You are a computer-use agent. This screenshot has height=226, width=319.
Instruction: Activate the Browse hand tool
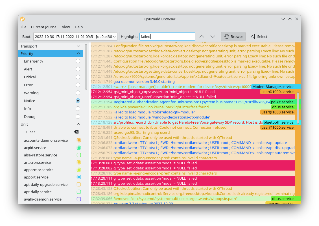[233, 36]
